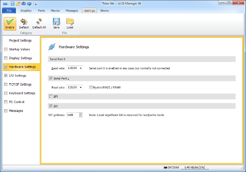Click the I2C address input field
The height and width of the screenshot is (172, 246).
pos(72,115)
